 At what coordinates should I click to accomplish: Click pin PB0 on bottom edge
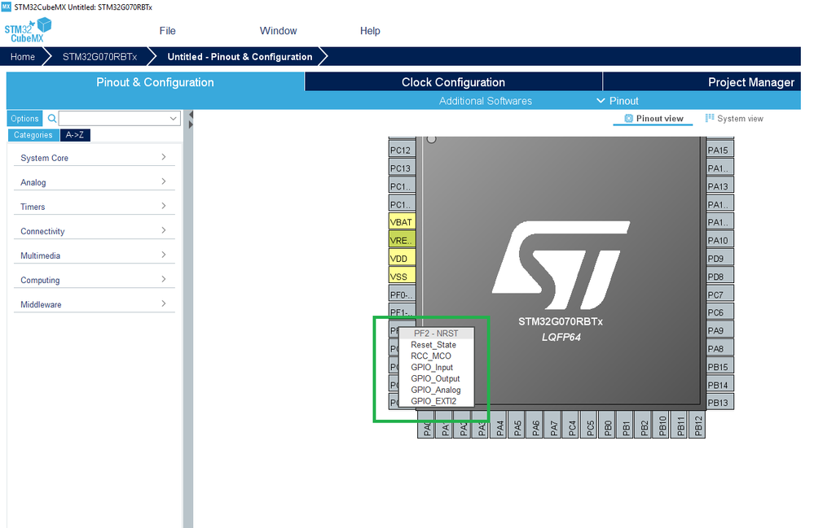coord(607,425)
